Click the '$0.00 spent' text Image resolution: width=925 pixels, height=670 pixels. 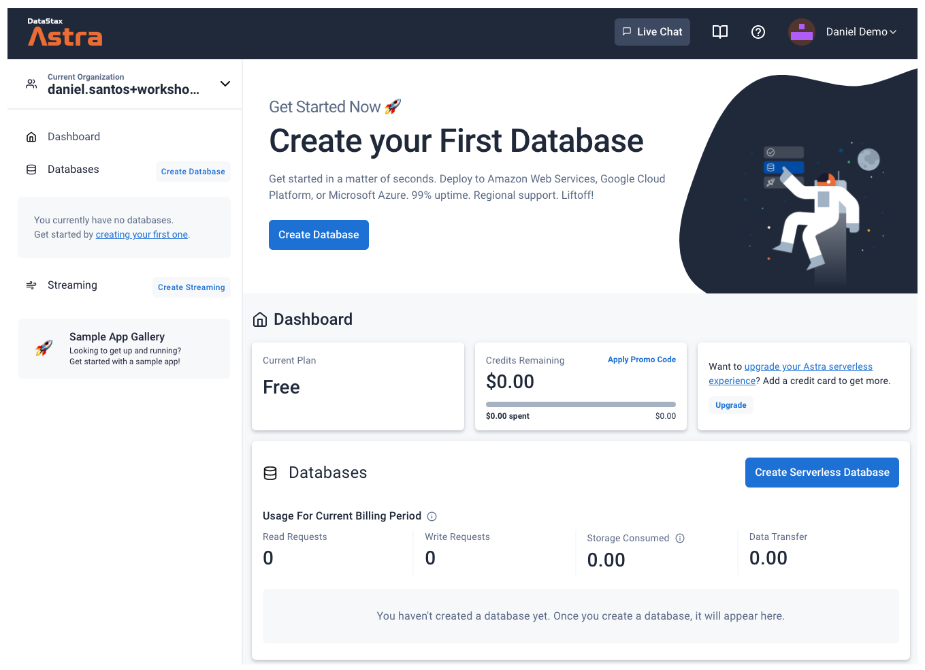[x=508, y=416]
